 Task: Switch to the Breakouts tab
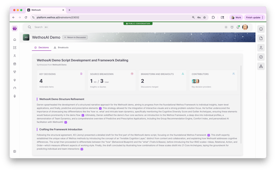61,47
